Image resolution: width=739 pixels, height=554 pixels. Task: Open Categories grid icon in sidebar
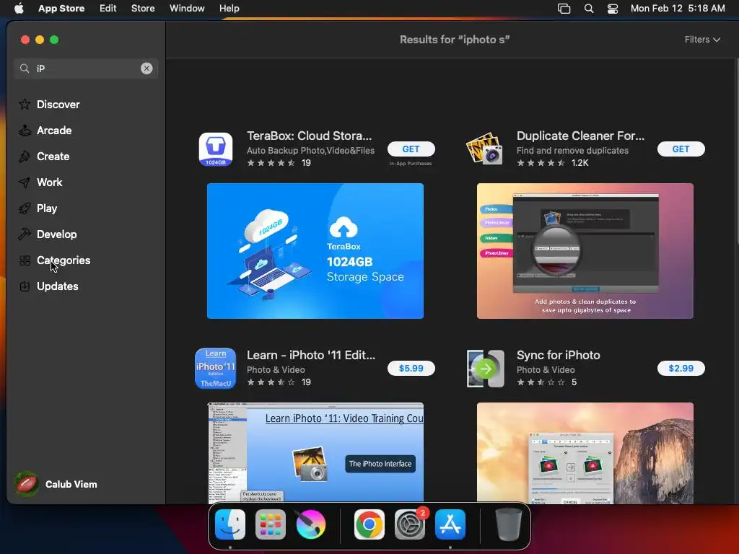(x=25, y=260)
